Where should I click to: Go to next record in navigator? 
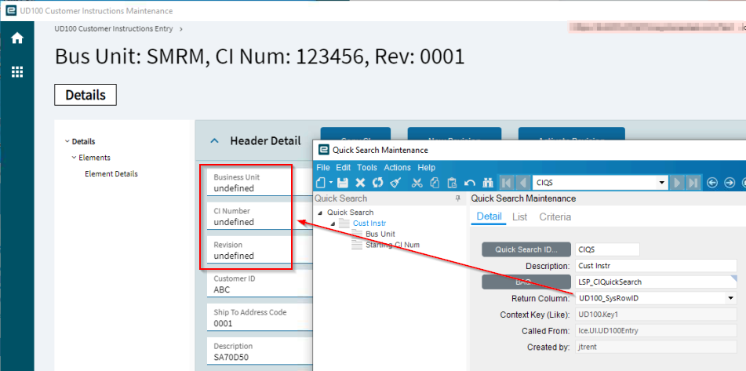click(x=676, y=183)
